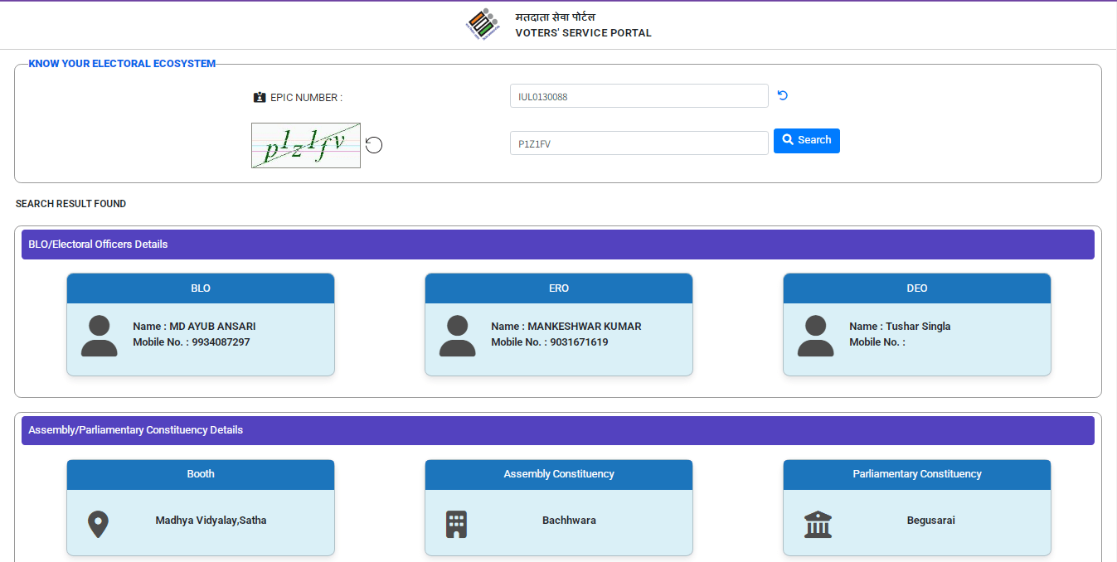Screen dimensions: 1117x562
Task: Click the BLO card title bar
Action: (x=201, y=288)
